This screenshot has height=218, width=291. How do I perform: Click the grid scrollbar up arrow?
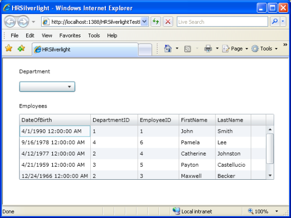(x=270, y=129)
